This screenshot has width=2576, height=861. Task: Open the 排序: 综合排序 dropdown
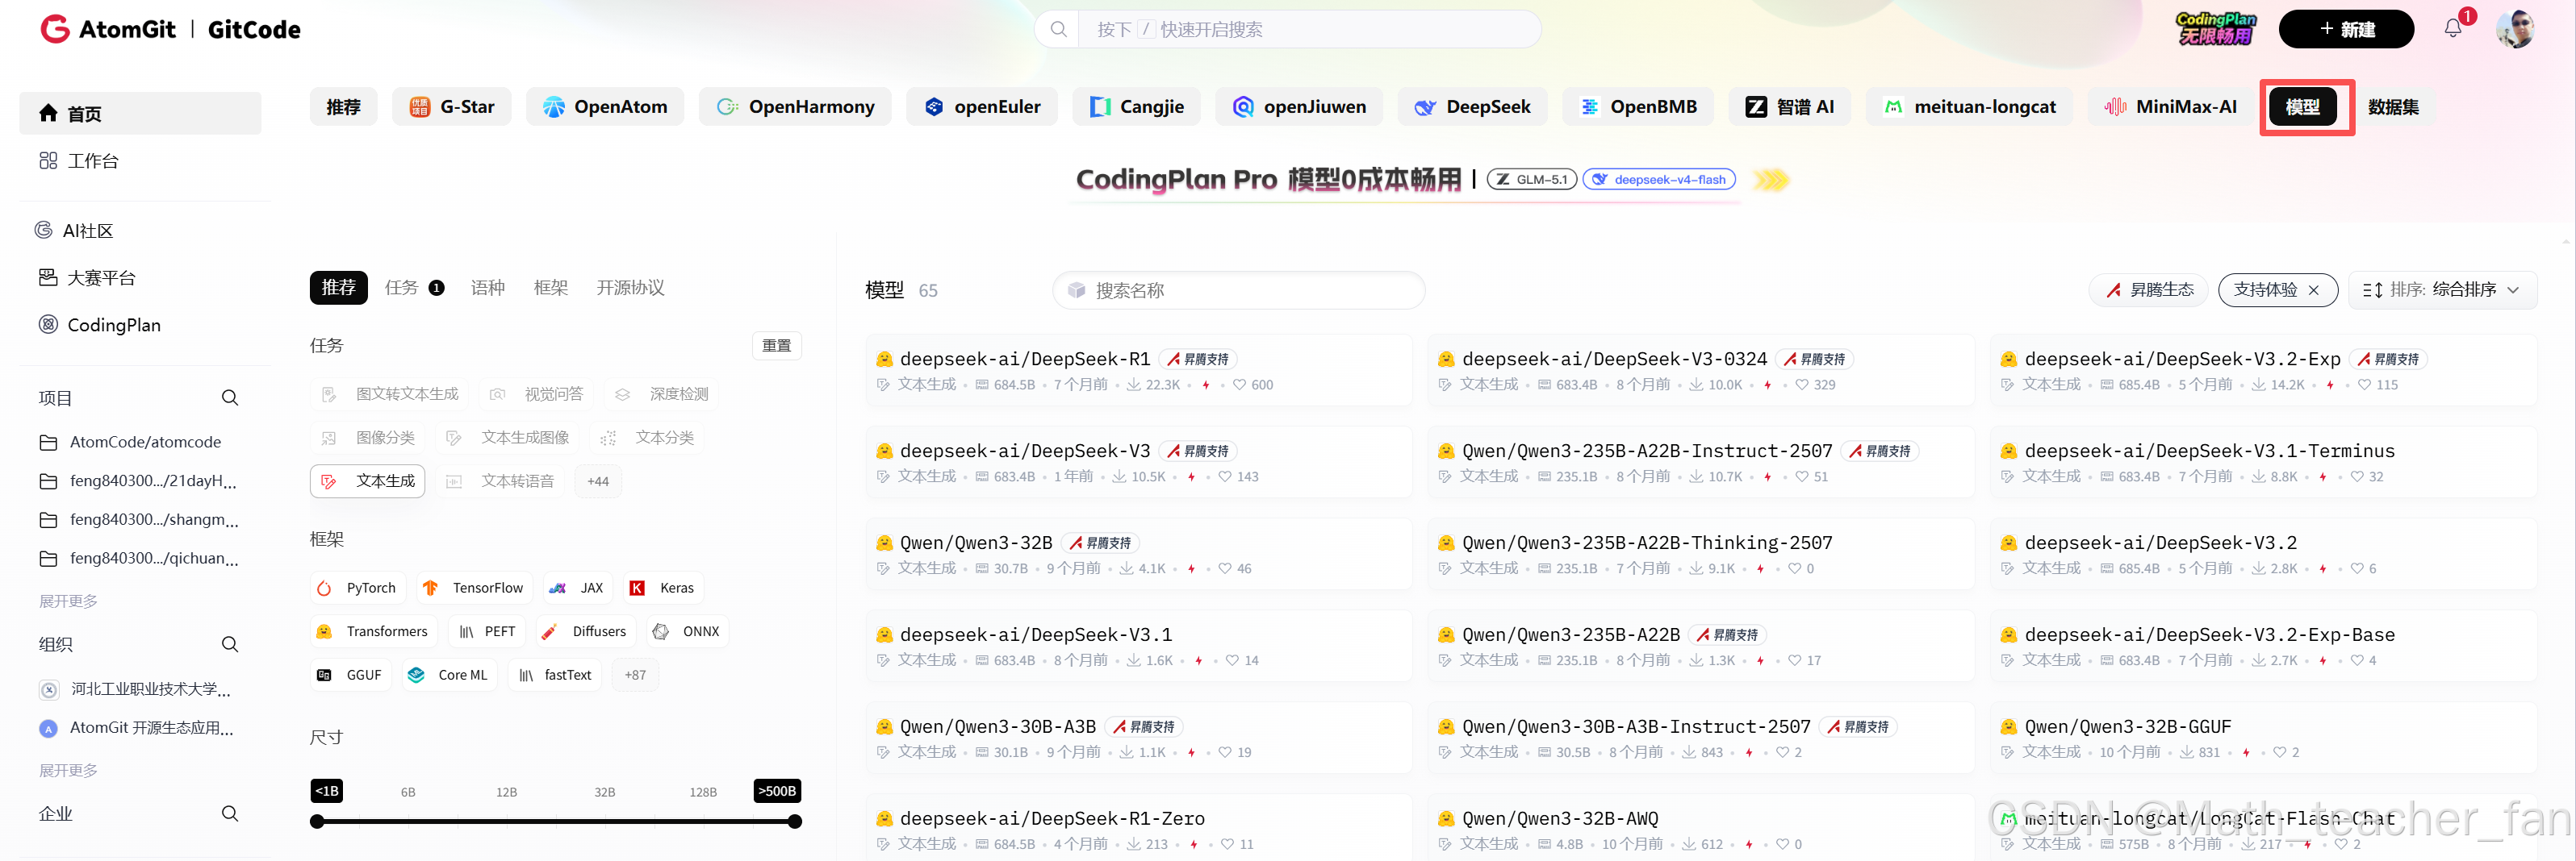pyautogui.click(x=2441, y=289)
